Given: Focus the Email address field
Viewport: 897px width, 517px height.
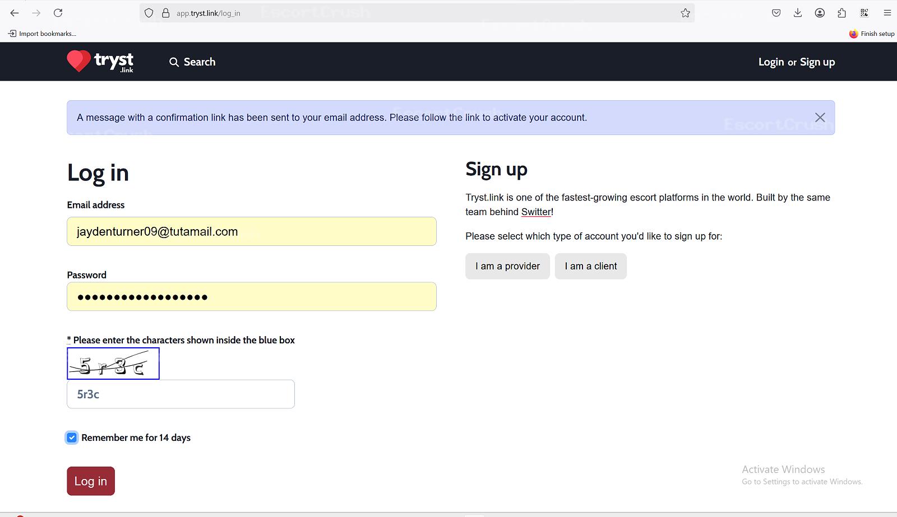Looking at the screenshot, I should point(252,231).
